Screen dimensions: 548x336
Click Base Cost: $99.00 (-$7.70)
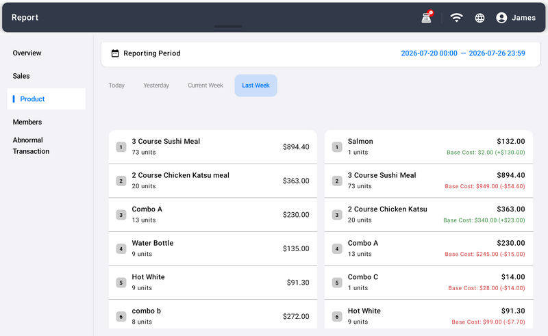click(x=488, y=322)
